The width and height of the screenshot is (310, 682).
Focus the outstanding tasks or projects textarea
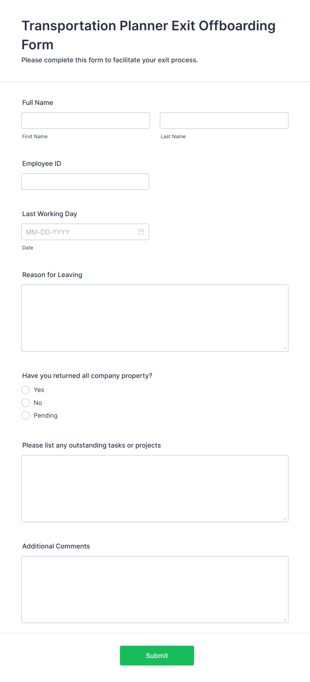(x=155, y=489)
